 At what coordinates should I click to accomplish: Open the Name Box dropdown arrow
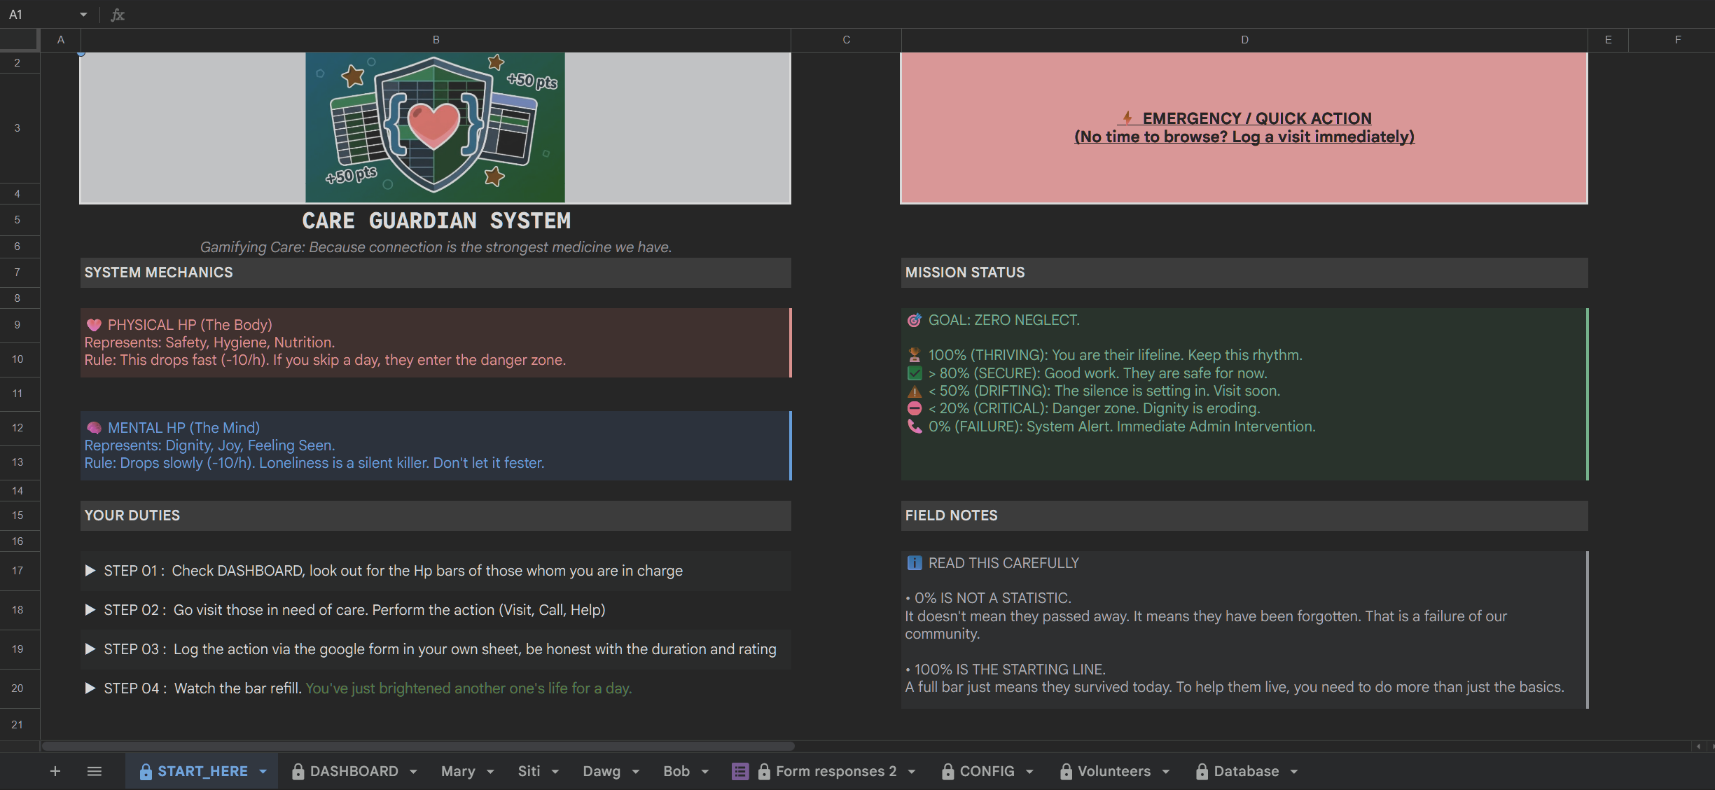[83, 14]
